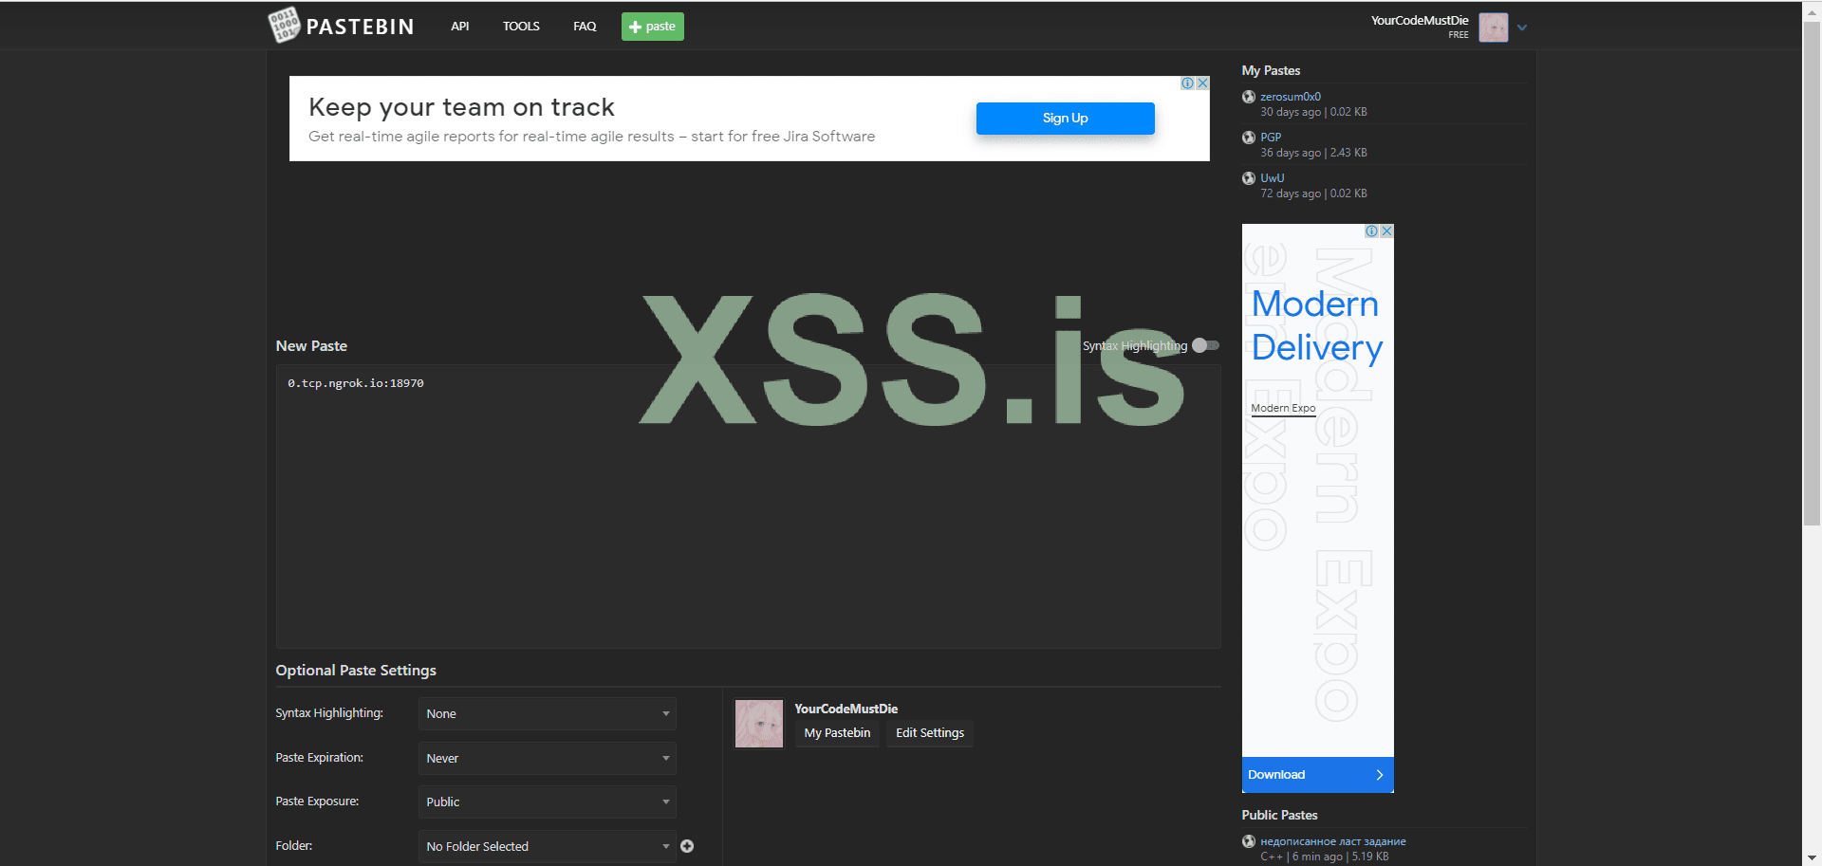Click the info icon on Modern Delivery ad

[1371, 231]
